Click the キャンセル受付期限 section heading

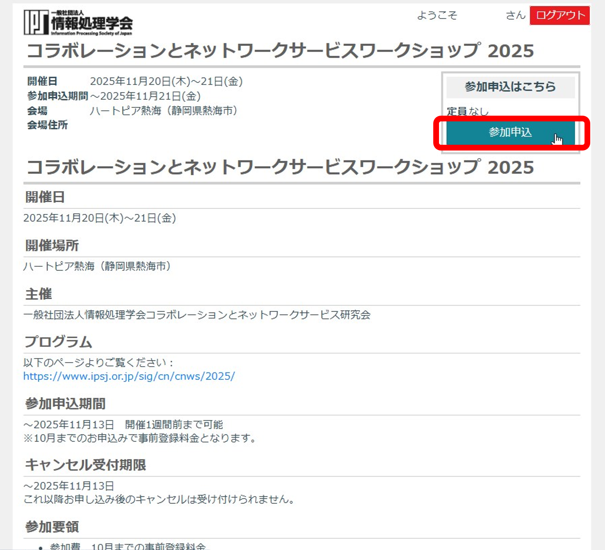coord(85,465)
